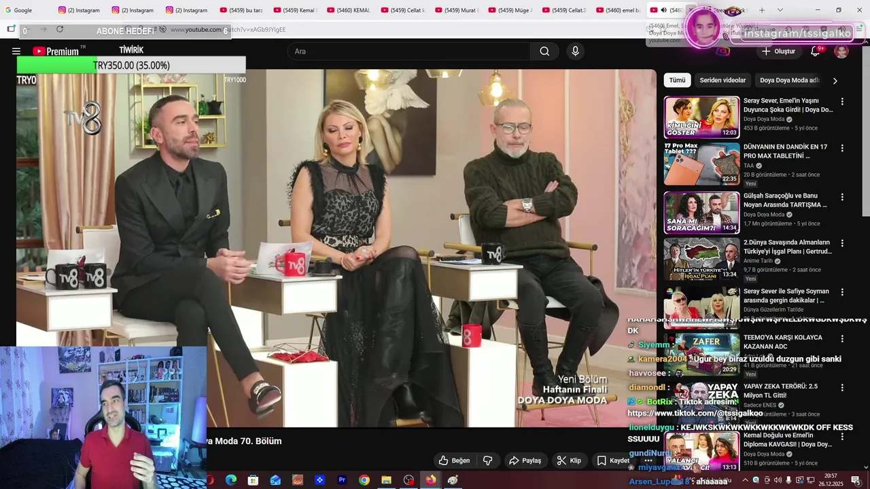870x489 pixels.
Task: Open the Seray Sever ile Safiye Soyman title
Action: click(x=786, y=295)
